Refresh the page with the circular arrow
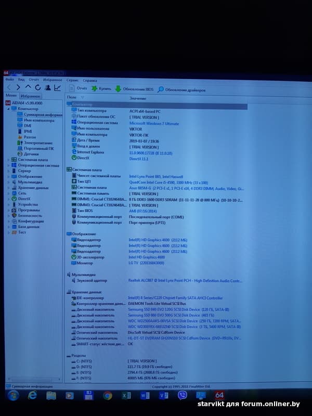 [38, 87]
